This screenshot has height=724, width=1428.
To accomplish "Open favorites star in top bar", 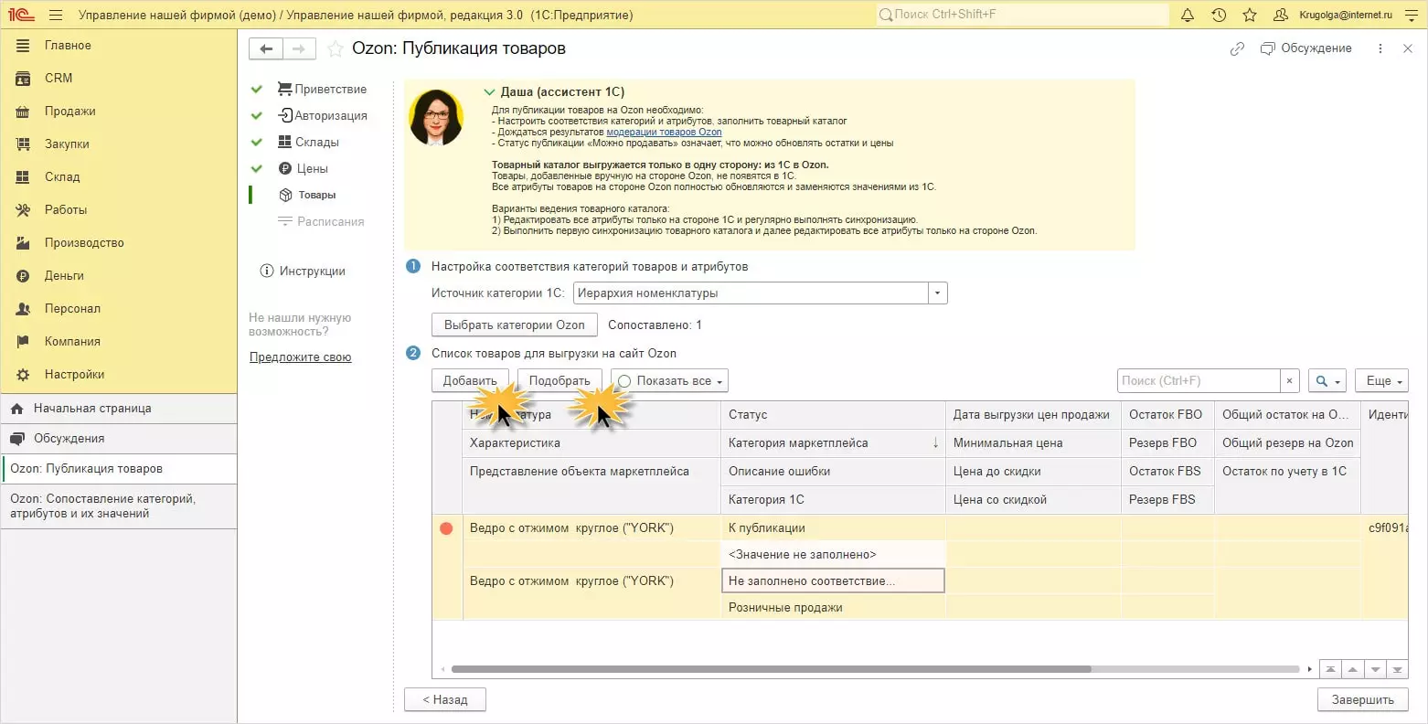I will (x=1250, y=15).
